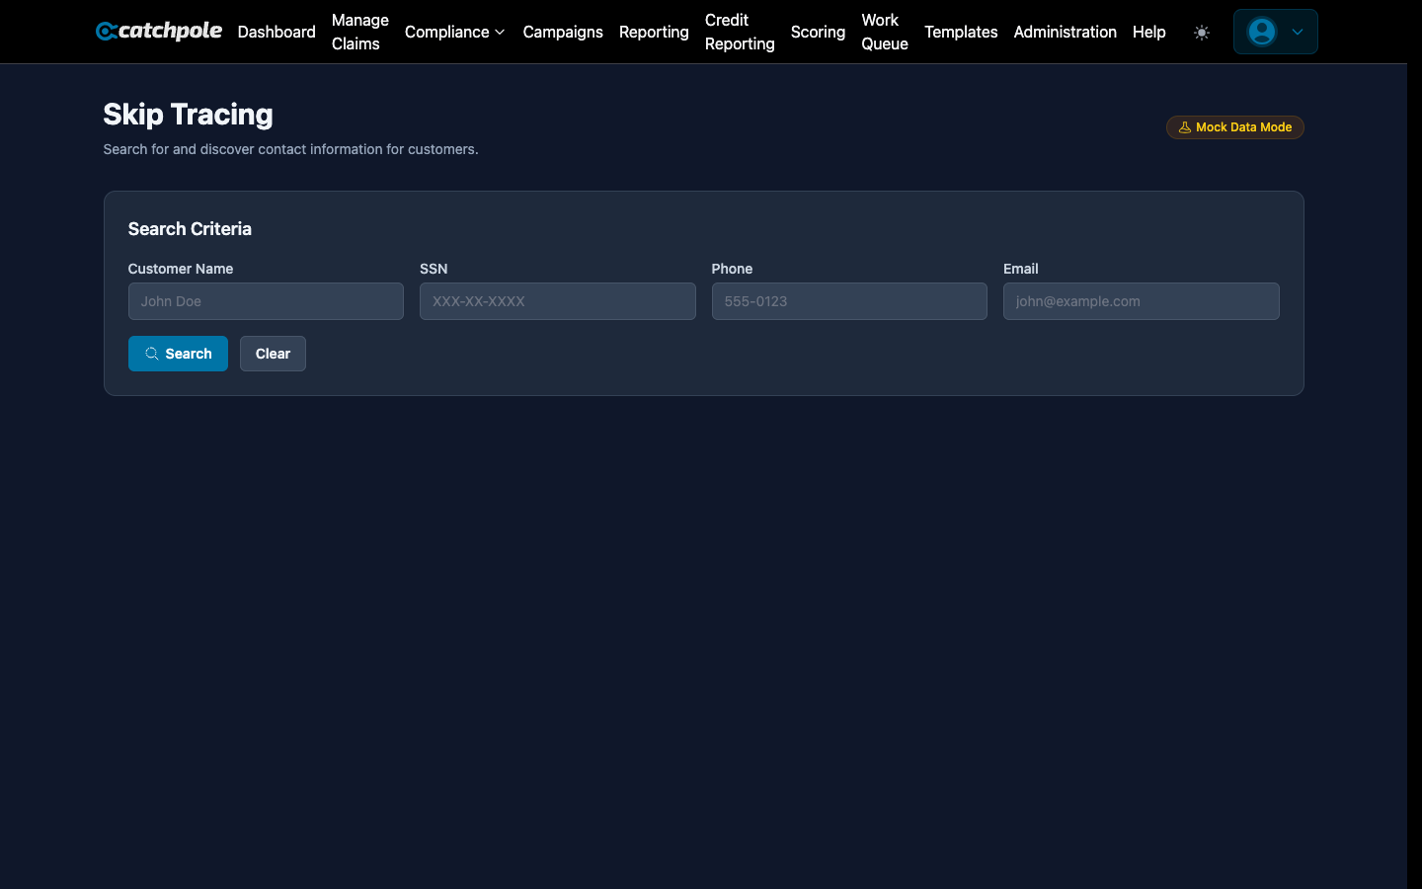Click the SSN input field
The width and height of the screenshot is (1422, 889).
pos(557,301)
